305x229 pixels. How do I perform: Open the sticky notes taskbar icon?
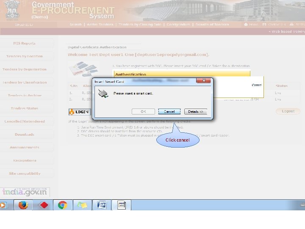(x=82, y=205)
